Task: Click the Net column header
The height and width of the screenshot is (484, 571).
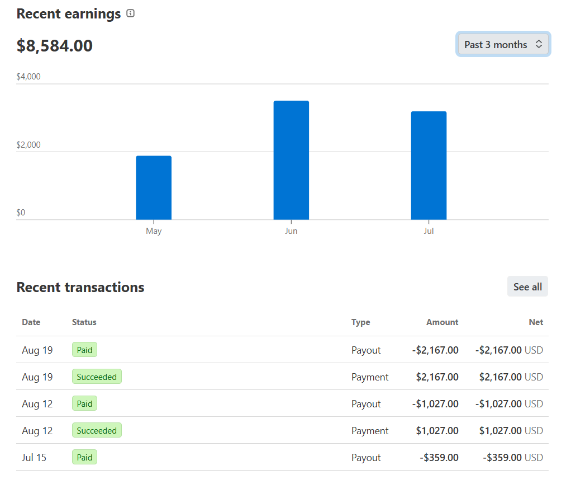Action: click(x=536, y=322)
